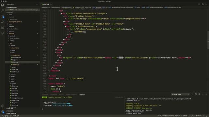Click the synchronize changes icon in status bar

pyautogui.click(x=11, y=116)
